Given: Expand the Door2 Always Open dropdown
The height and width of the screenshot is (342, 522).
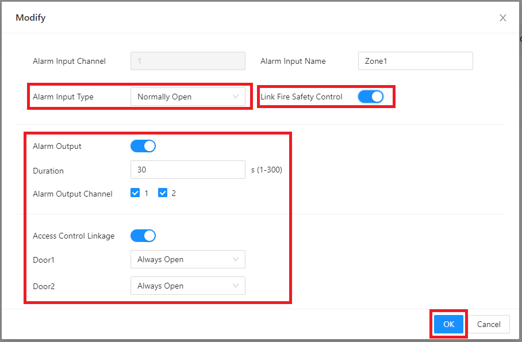Looking at the screenshot, I should click(x=188, y=286).
